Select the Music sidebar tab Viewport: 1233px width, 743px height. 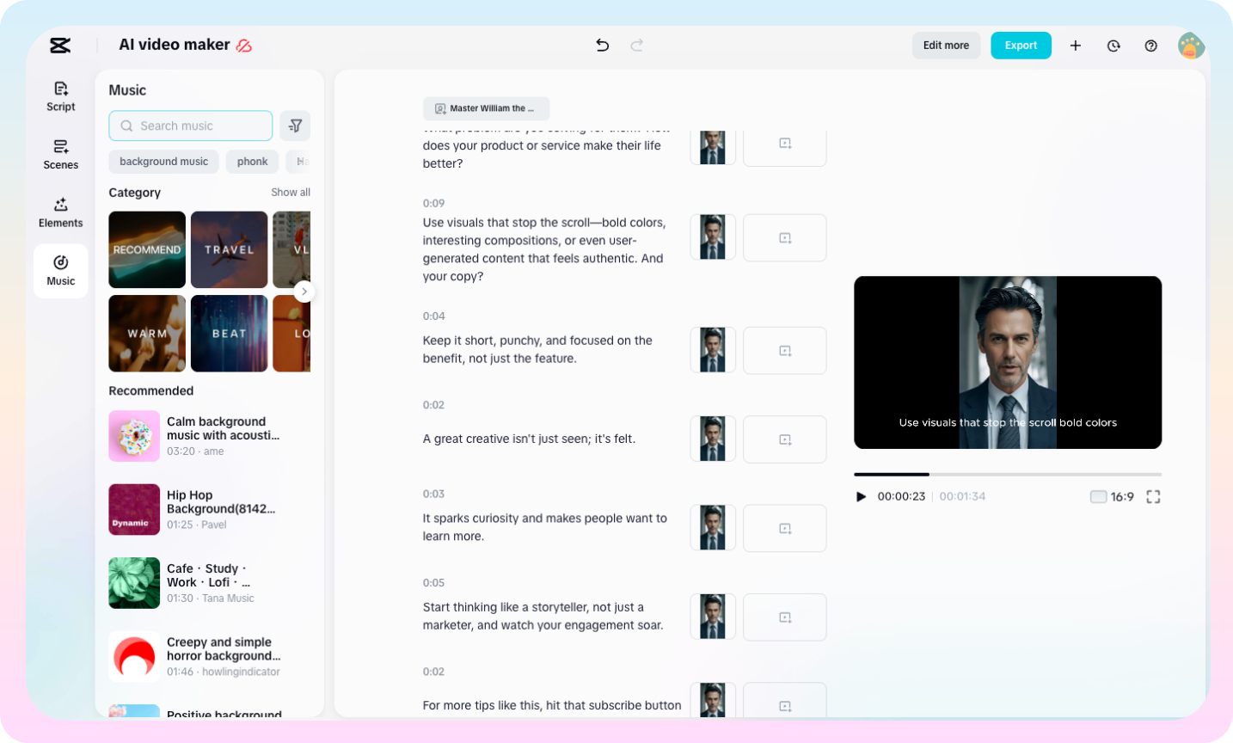pos(60,271)
